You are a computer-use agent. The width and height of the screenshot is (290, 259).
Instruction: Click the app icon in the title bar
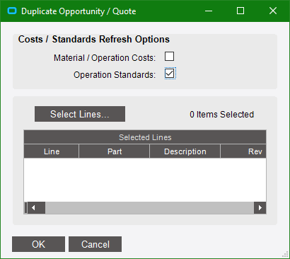point(12,11)
